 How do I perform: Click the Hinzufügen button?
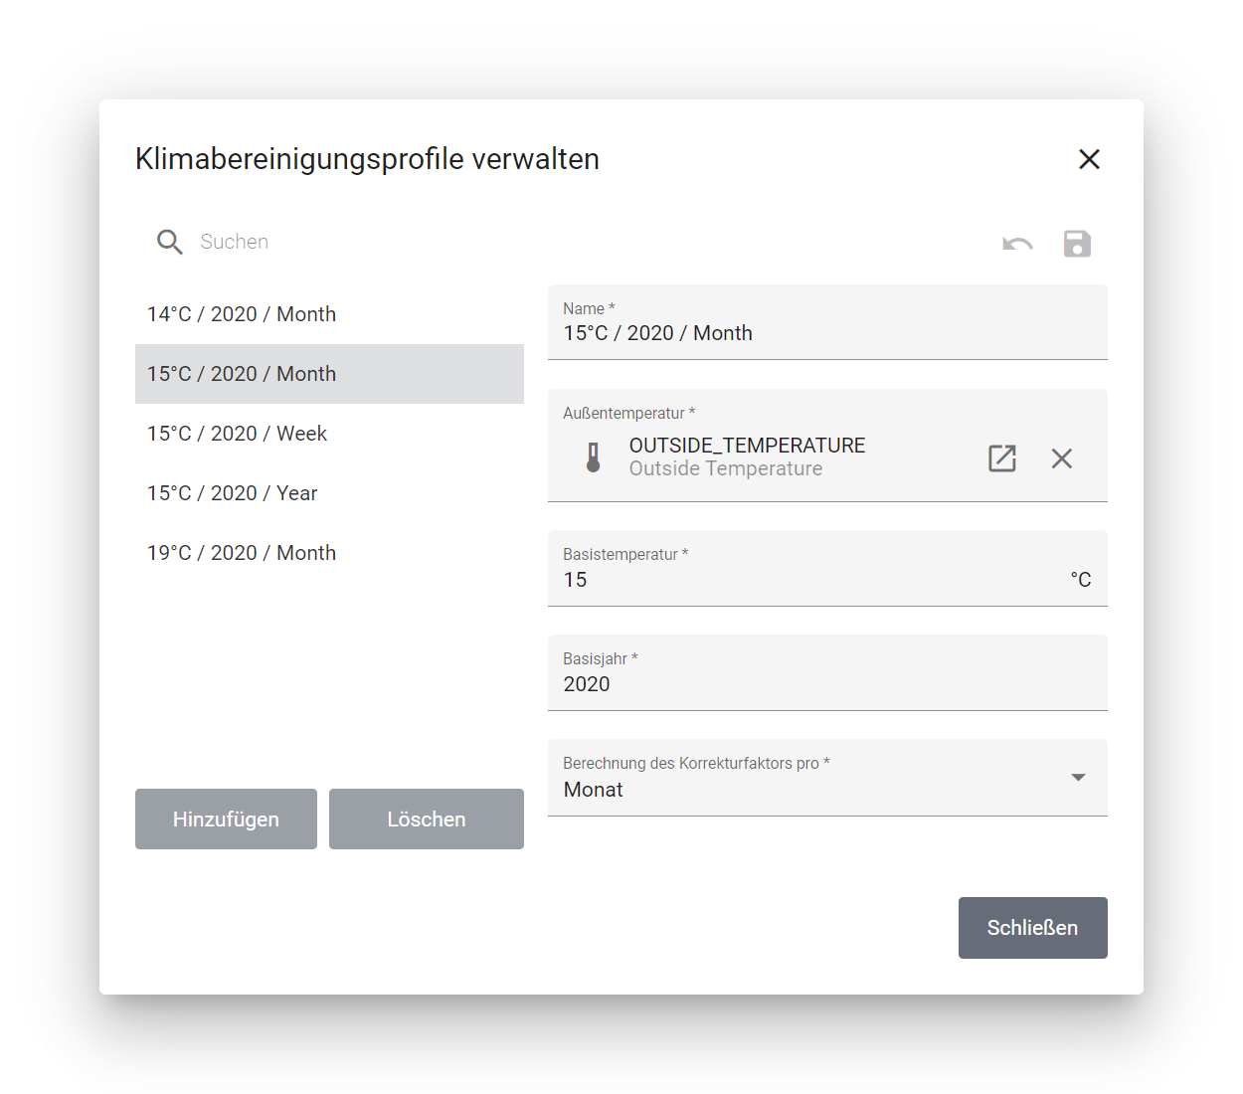pos(226,820)
